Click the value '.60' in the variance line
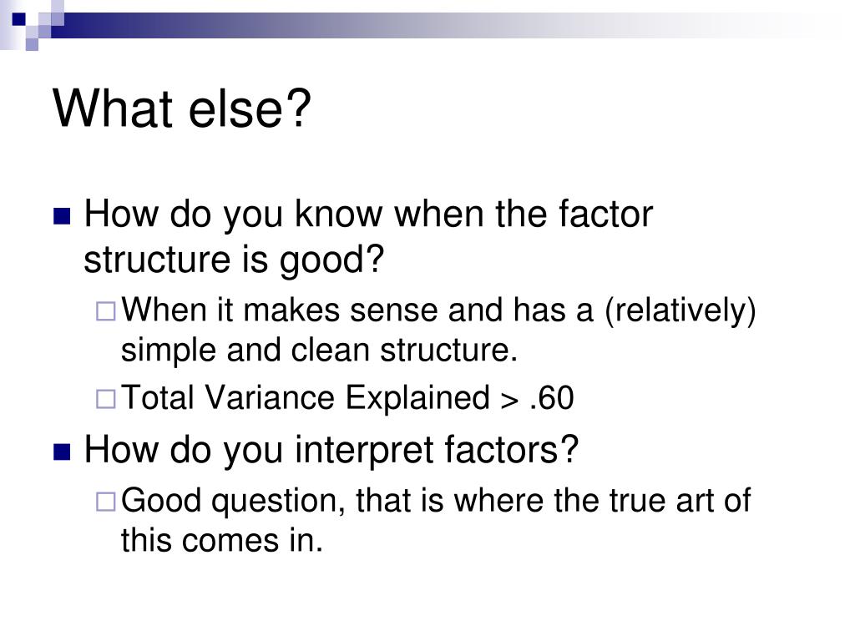 tap(552, 397)
